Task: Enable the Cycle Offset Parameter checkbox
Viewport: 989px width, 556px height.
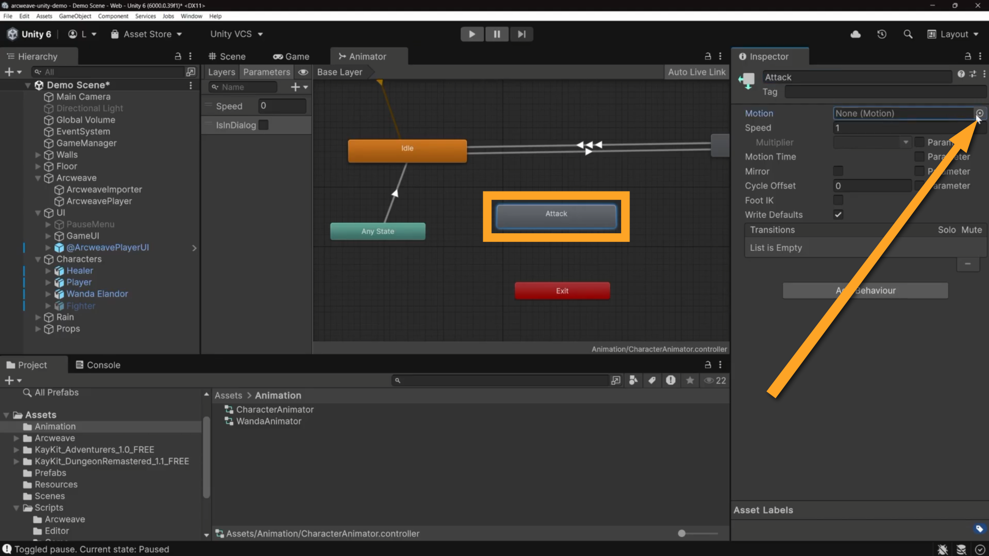Action: pyautogui.click(x=919, y=185)
